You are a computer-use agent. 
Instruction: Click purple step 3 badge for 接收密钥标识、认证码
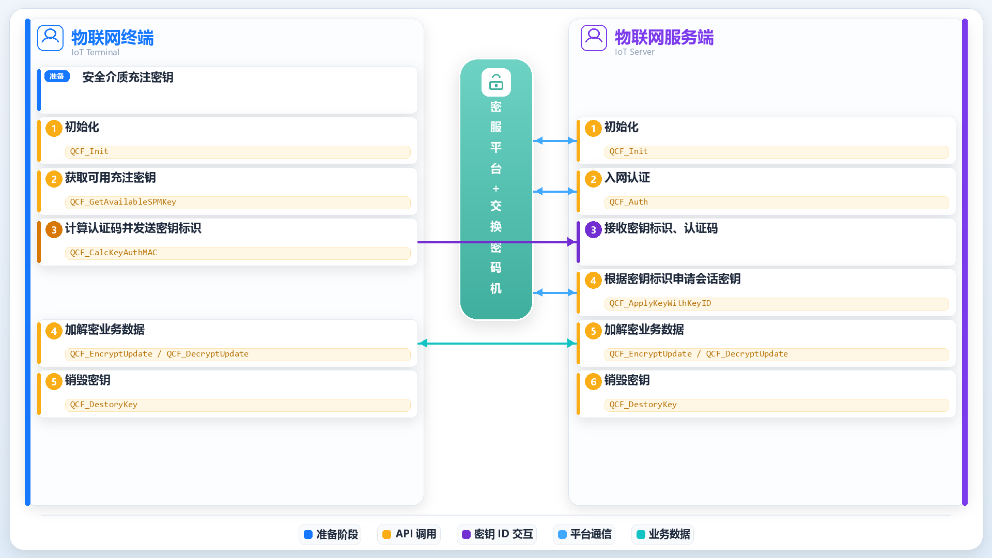[x=593, y=229]
